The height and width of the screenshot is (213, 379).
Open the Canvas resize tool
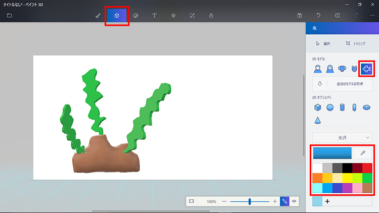coord(192,16)
